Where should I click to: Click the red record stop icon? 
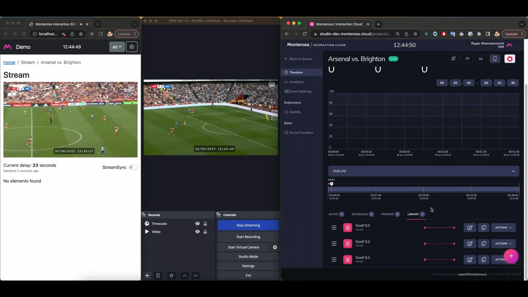510,59
